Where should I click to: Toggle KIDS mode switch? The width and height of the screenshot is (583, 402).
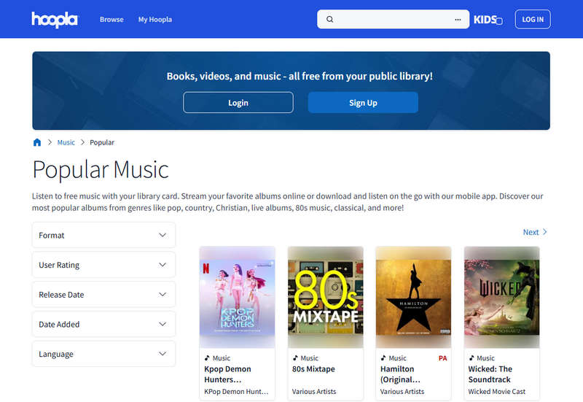pyautogui.click(x=488, y=20)
